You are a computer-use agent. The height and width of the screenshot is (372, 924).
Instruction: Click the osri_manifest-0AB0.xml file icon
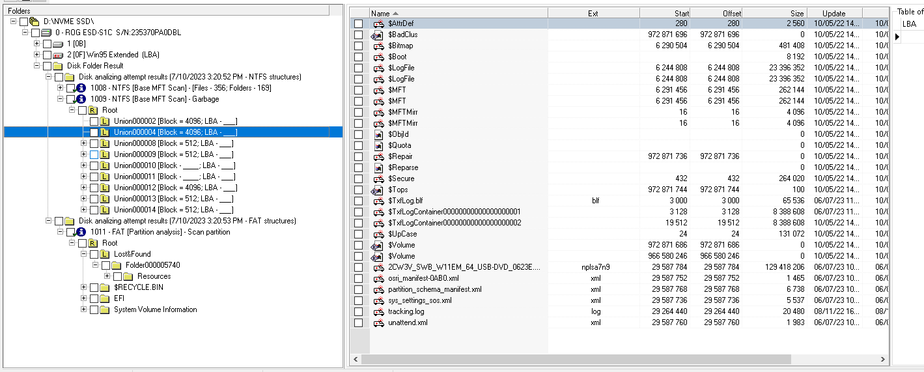click(x=378, y=278)
